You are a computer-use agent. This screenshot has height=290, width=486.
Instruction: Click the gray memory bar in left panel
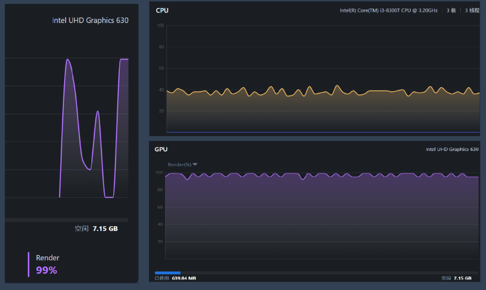pos(67,220)
